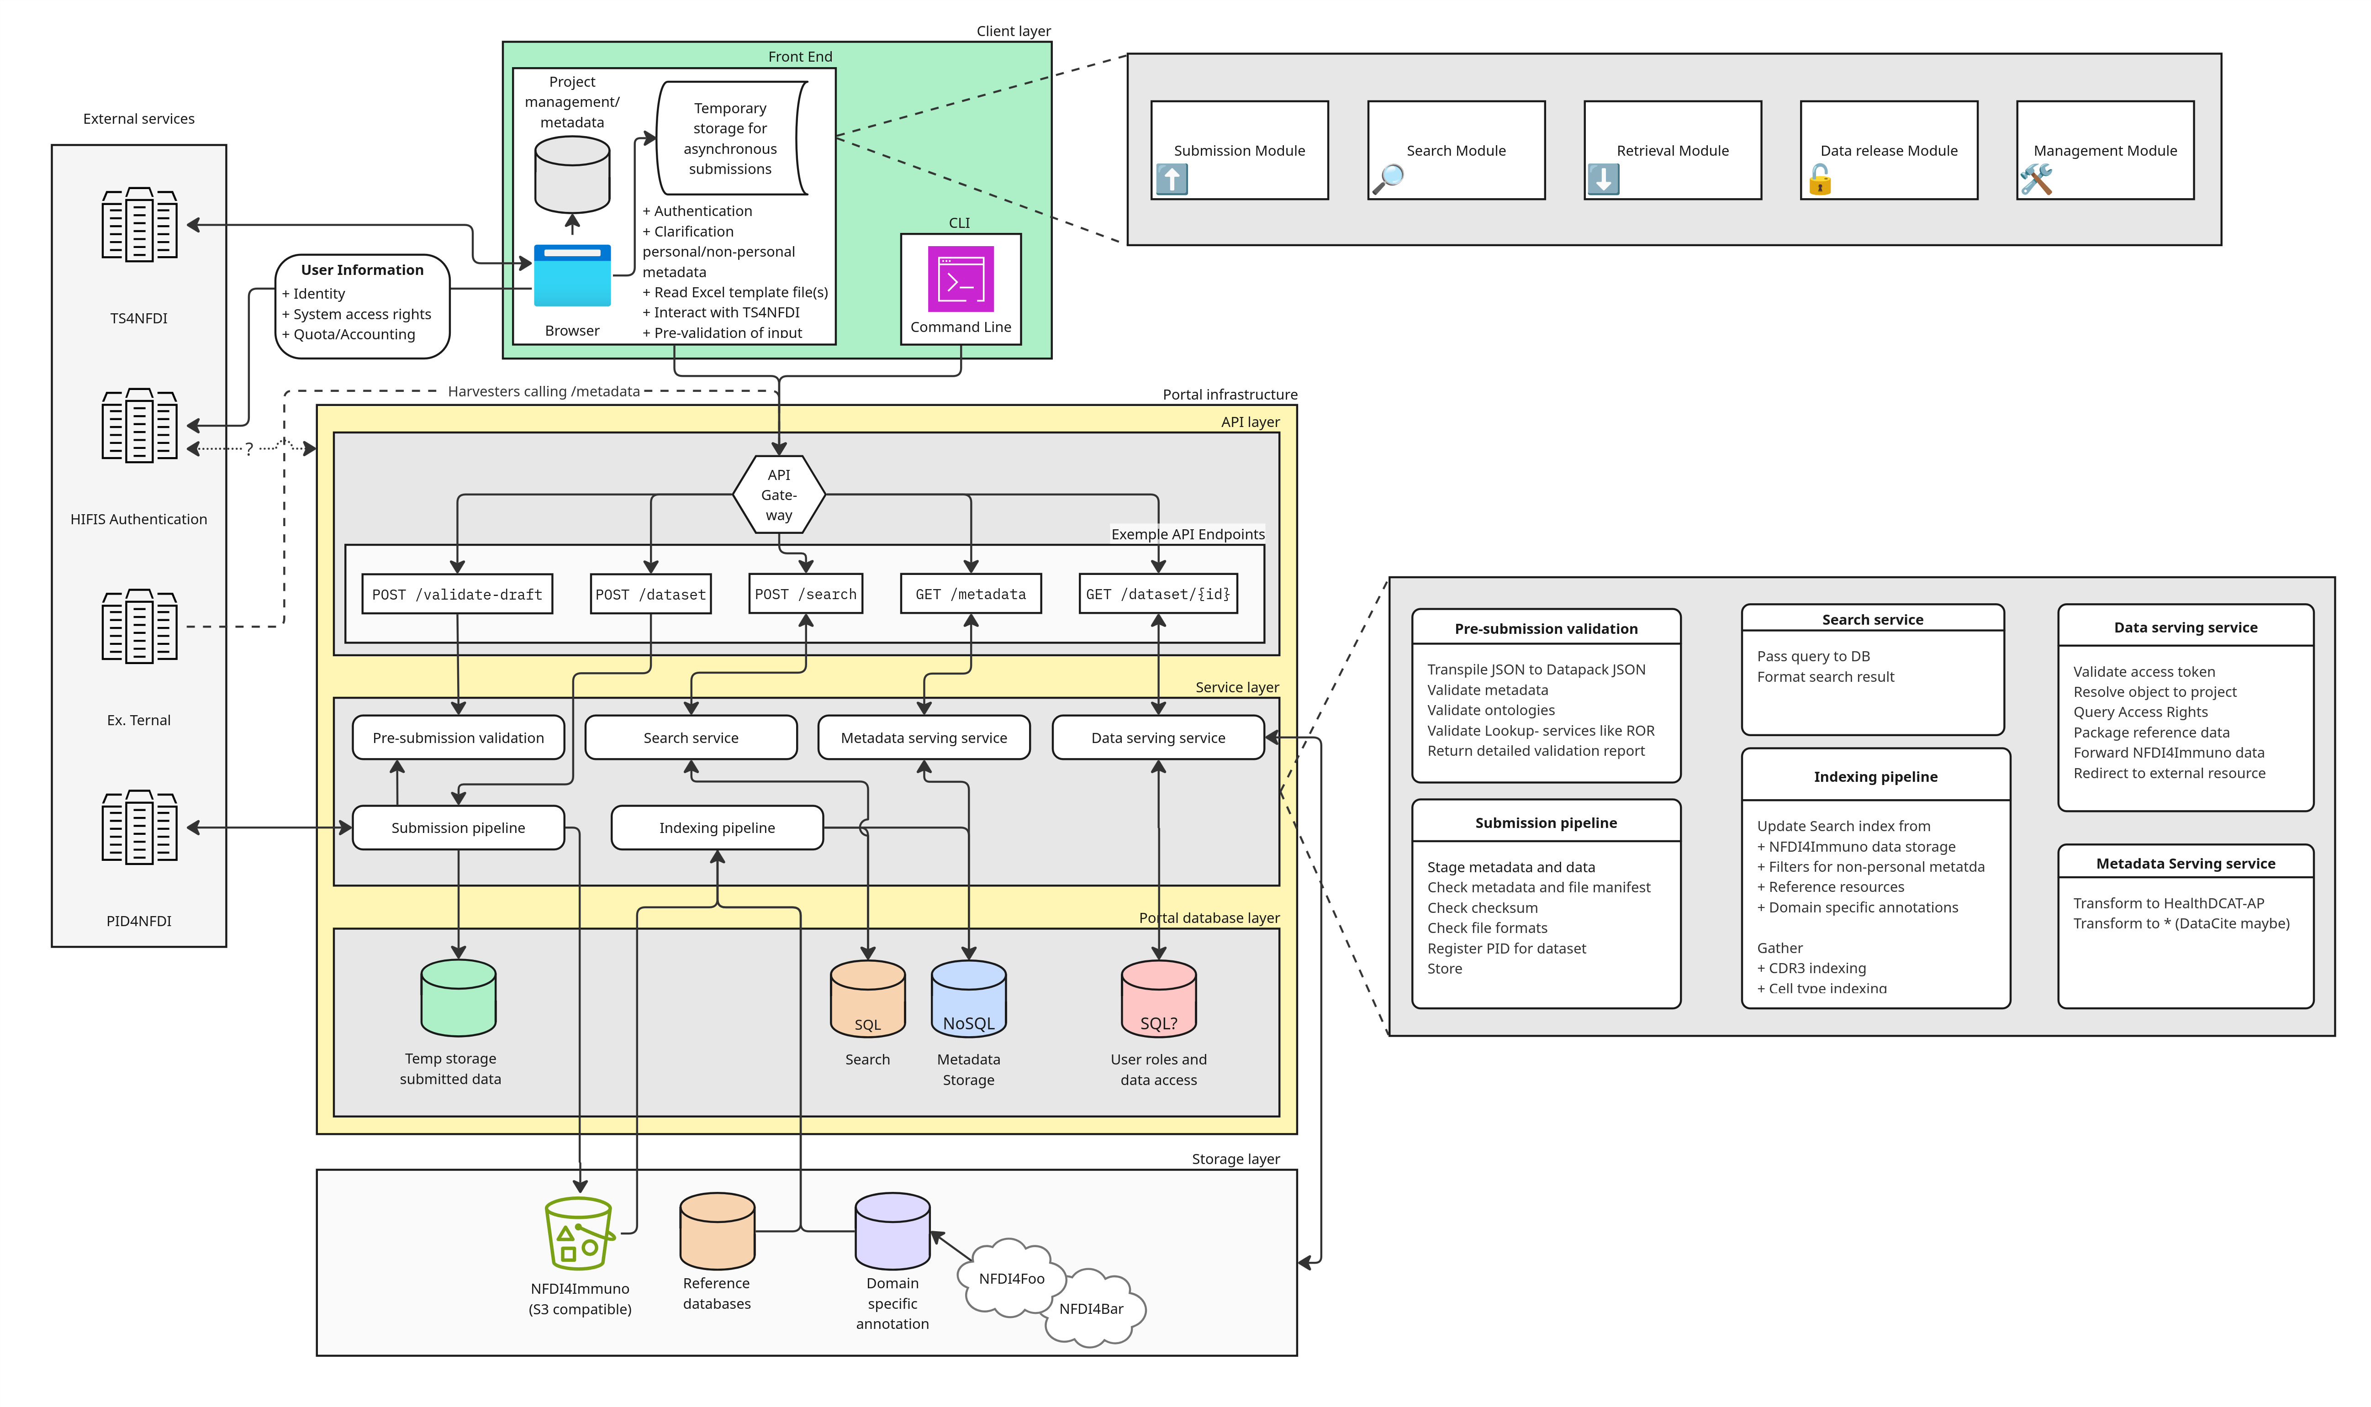Select the POST /search endpoint box
2371x1407 pixels.
[x=806, y=595]
